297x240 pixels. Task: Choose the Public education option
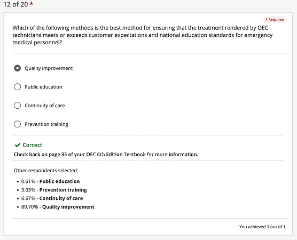click(18, 87)
